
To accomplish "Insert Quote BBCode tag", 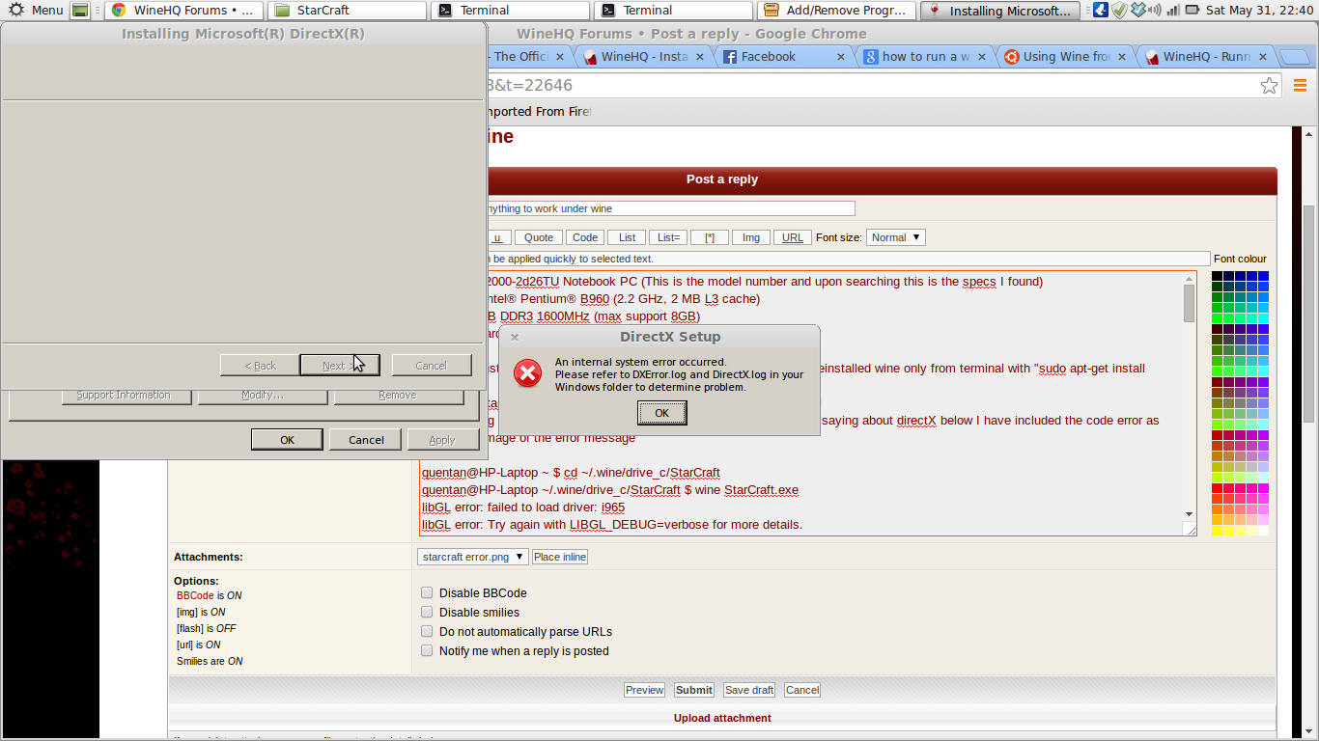I will pyautogui.click(x=539, y=237).
